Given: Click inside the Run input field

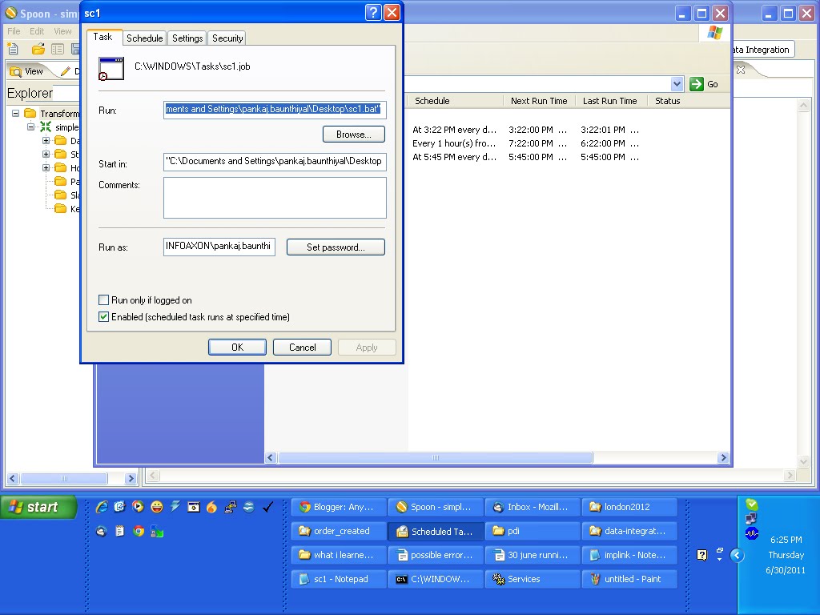Looking at the screenshot, I should (x=275, y=110).
